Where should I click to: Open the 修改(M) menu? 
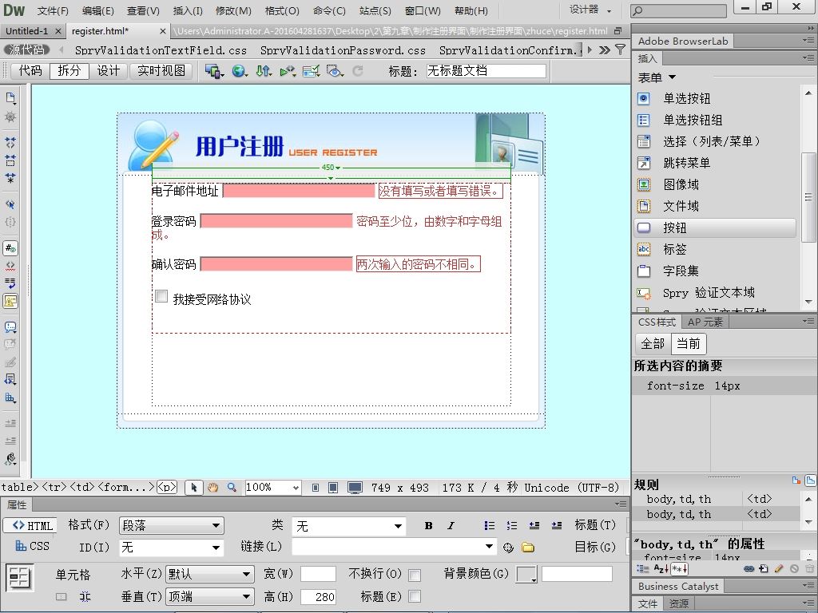point(233,10)
